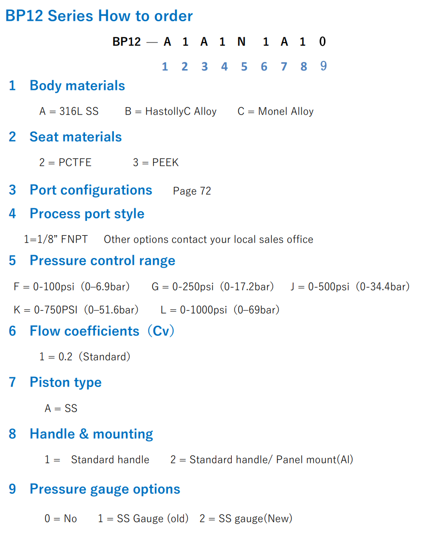Pick 'C = Monel Alloy' option
421x544 pixels.
[275, 112]
